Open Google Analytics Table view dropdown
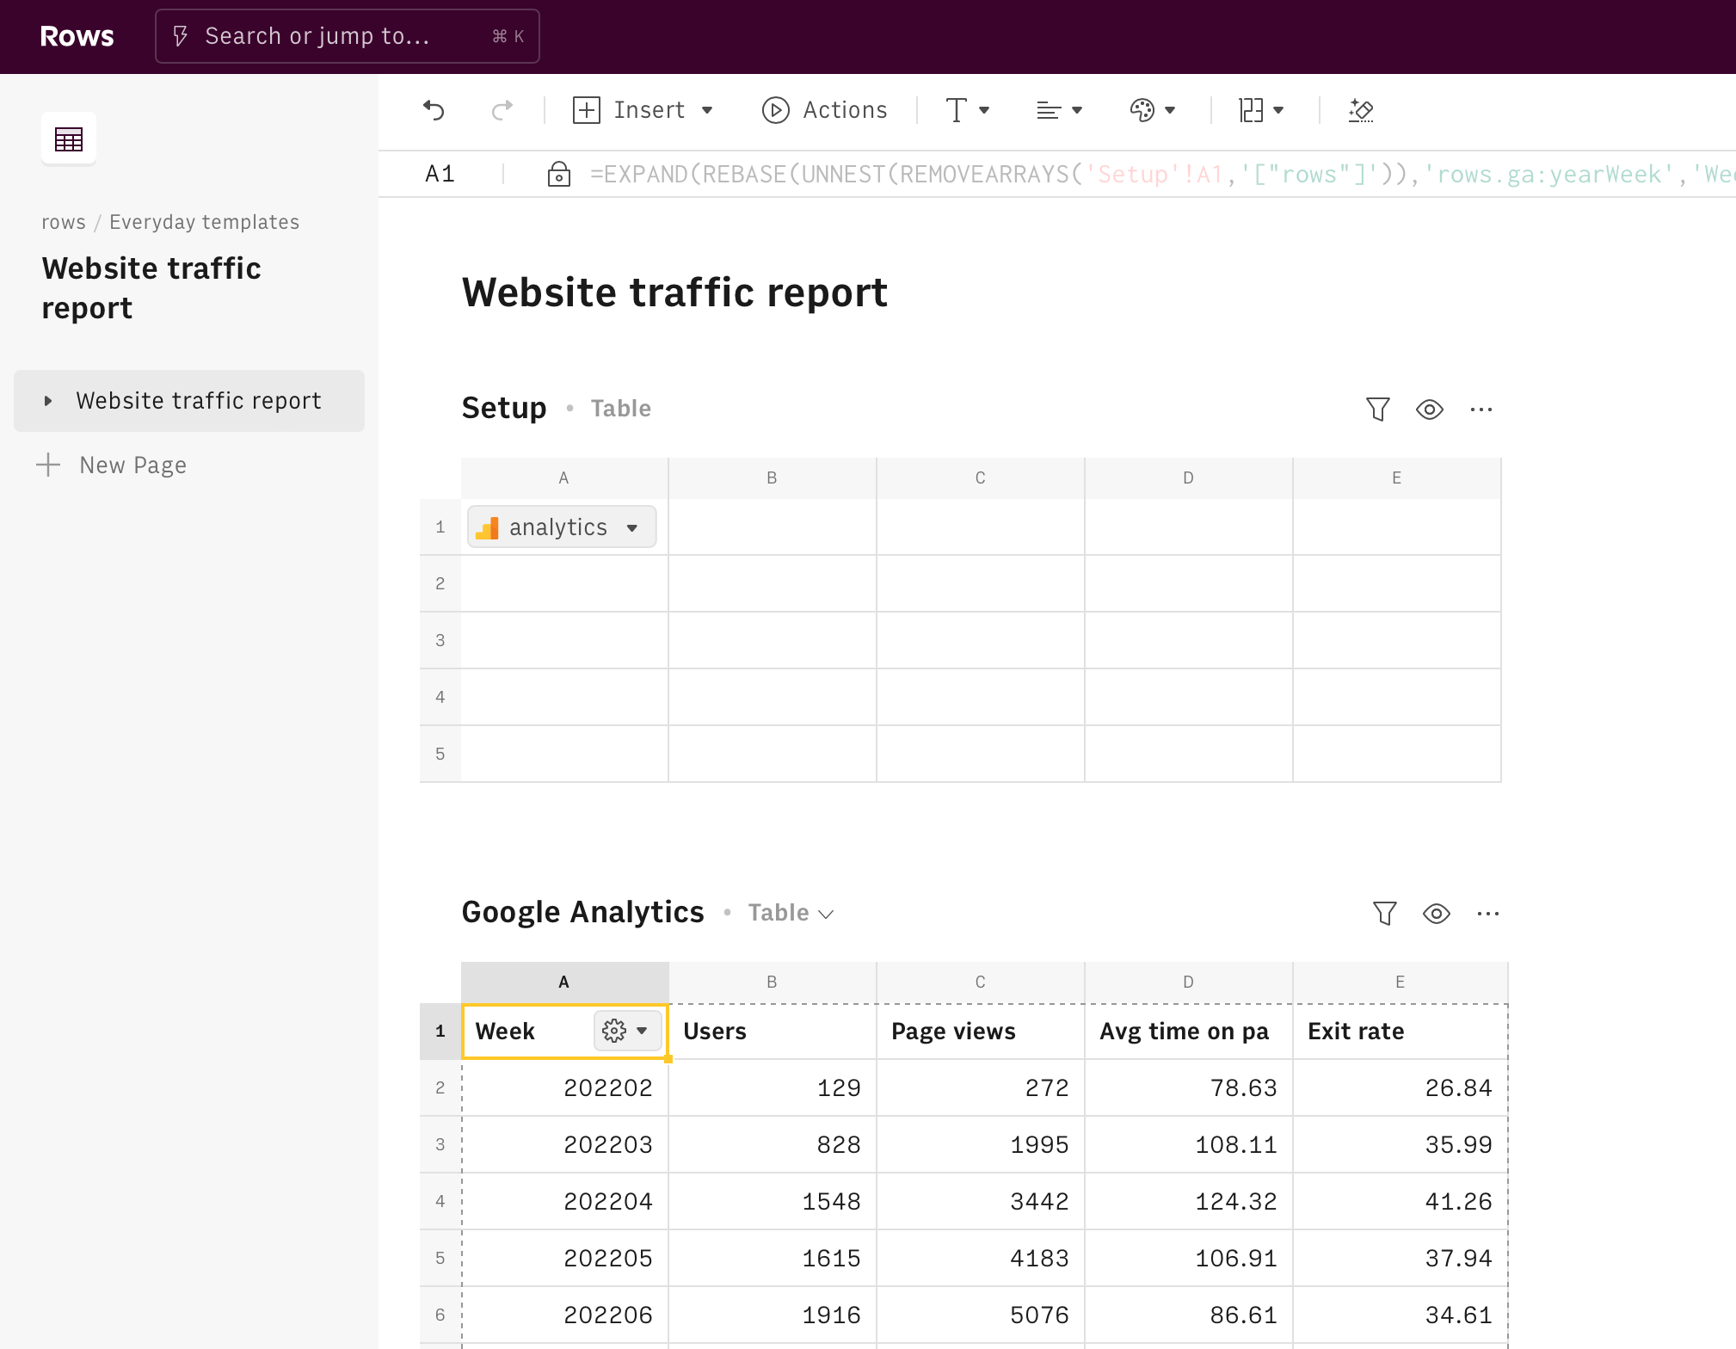 [791, 913]
